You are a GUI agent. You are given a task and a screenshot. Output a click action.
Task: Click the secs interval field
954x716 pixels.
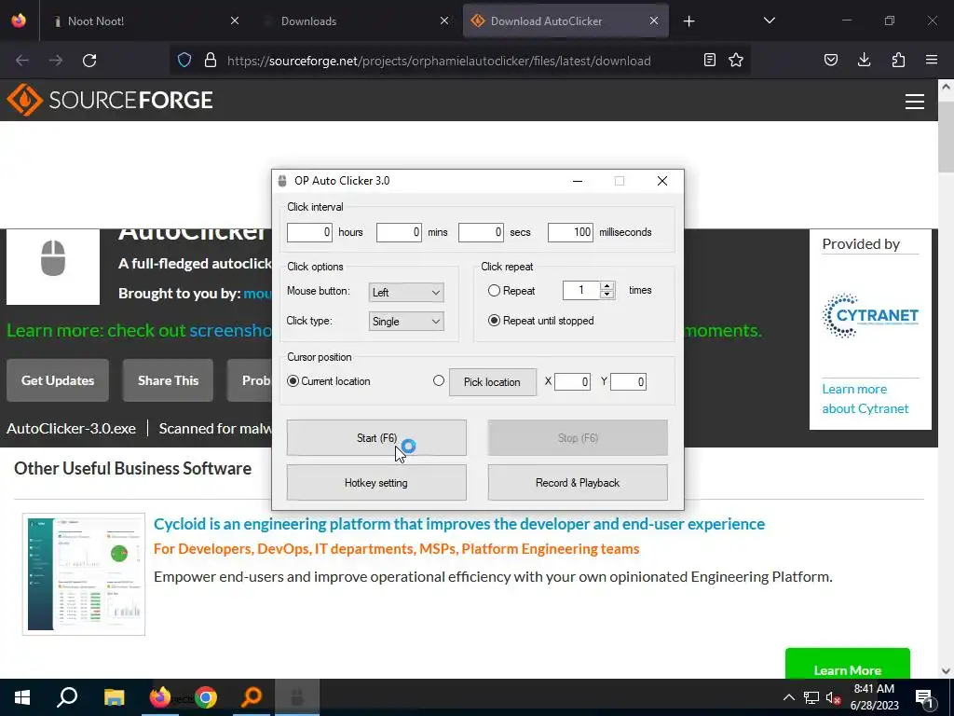click(x=481, y=232)
